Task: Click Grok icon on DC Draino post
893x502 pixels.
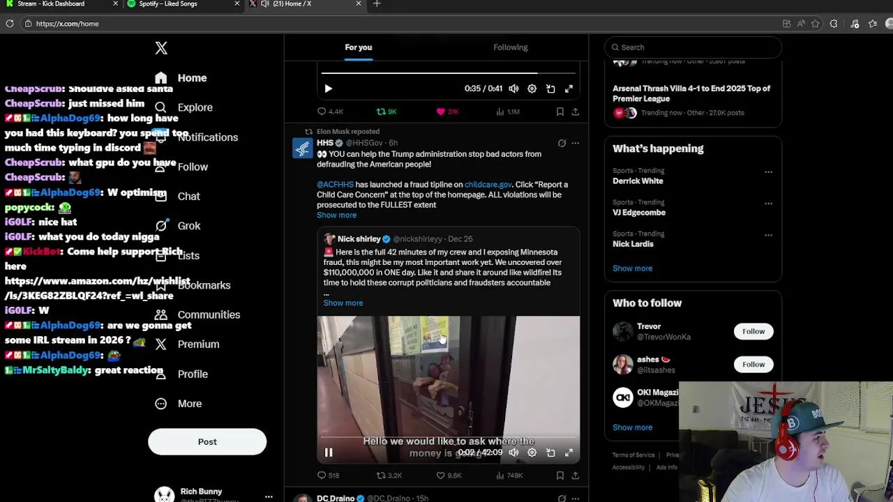Action: coord(562,499)
